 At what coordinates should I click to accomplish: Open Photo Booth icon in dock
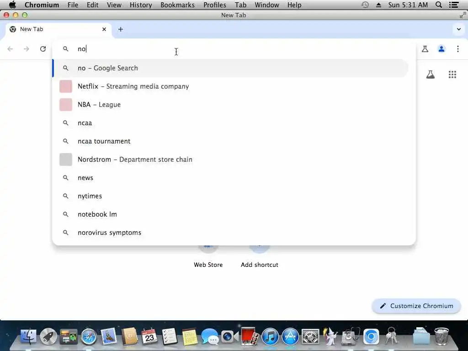(250, 336)
